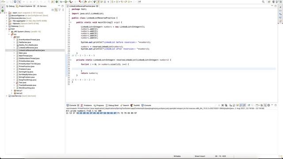The image size is (283, 159).
Task: Switch to the Debug view tab
Action: (x=10, y=6)
